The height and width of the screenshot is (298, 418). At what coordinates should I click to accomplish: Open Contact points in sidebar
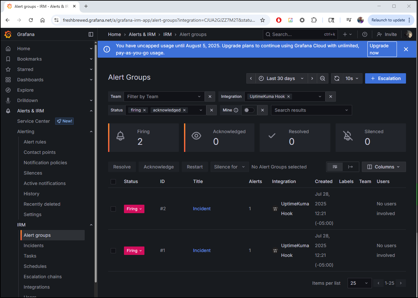(x=40, y=152)
